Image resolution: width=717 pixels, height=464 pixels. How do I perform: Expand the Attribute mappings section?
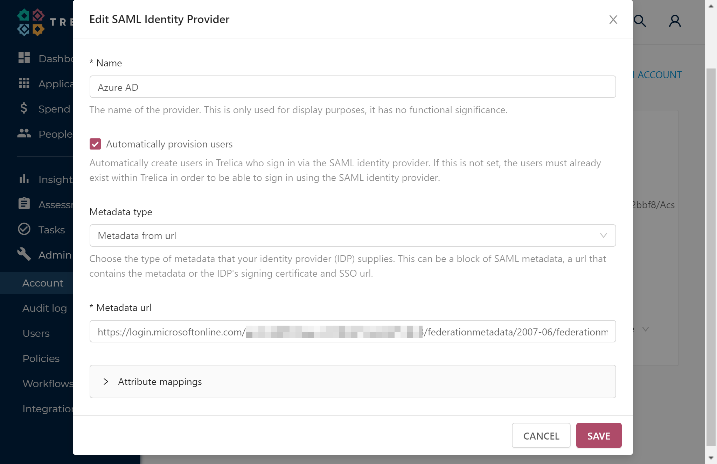353,382
